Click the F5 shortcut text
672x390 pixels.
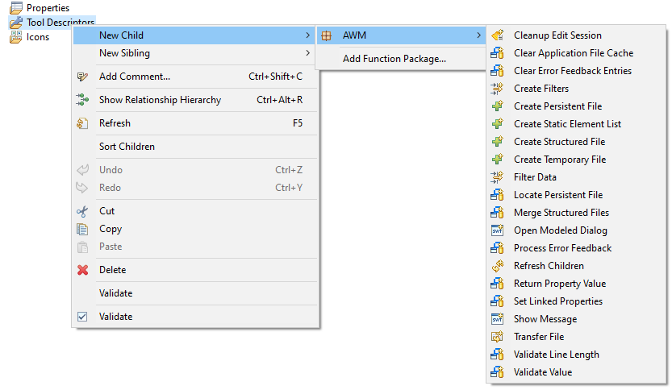(x=298, y=123)
